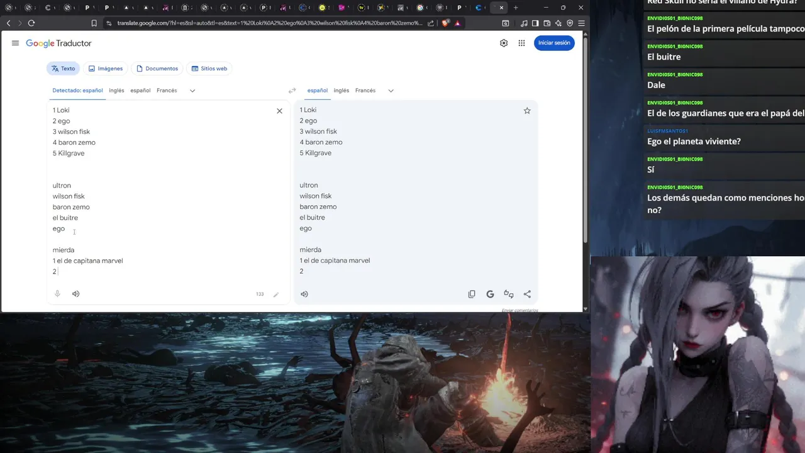Open a new browser tab

coord(516,8)
